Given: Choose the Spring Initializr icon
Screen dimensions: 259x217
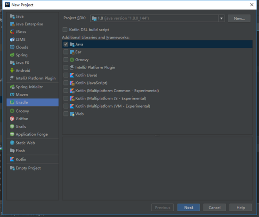Looking at the screenshot, I should (x=12, y=87).
